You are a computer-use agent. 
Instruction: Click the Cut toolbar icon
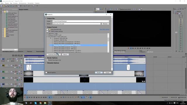[x=16, y=6]
